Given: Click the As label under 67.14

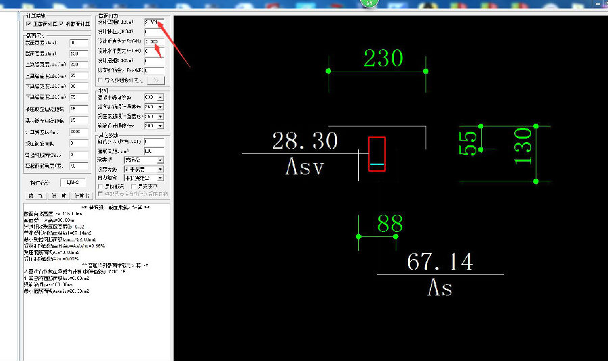Looking at the screenshot, I should point(440,288).
